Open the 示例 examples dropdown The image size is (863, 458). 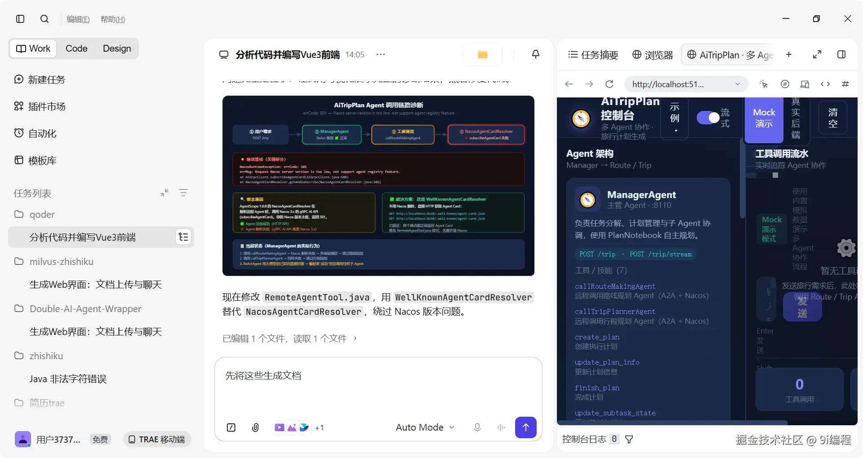(675, 118)
